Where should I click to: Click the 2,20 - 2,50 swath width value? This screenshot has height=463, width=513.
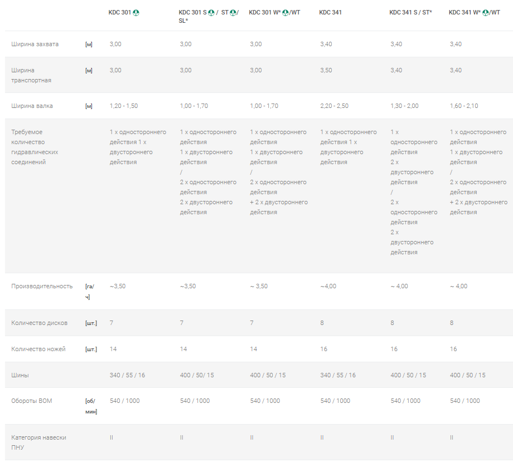point(334,106)
